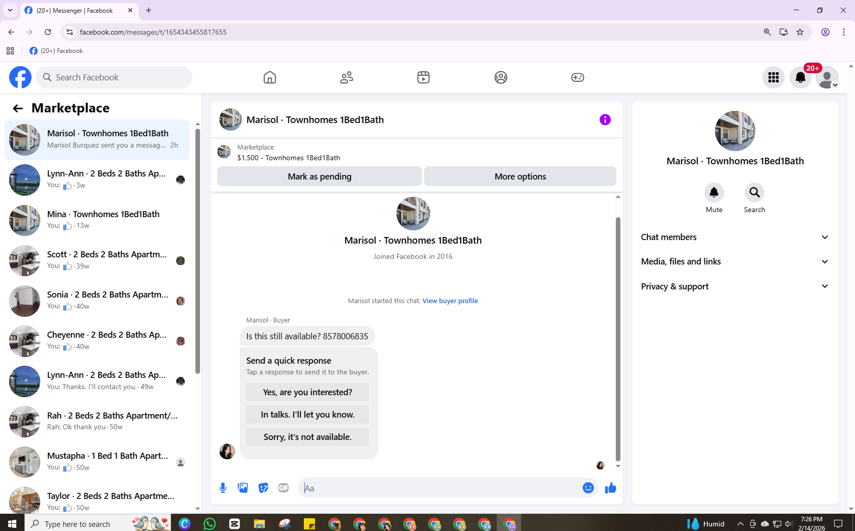Open Lynn-Ann conversation saying Thanks. I'll contact you.
Image resolution: width=855 pixels, height=531 pixels.
coord(97,381)
